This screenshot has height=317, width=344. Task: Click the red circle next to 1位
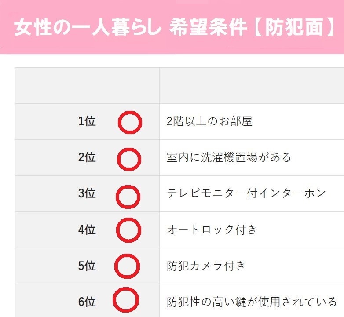click(x=130, y=122)
